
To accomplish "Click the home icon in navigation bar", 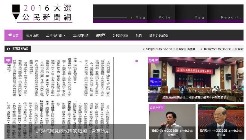I will point(10,35).
